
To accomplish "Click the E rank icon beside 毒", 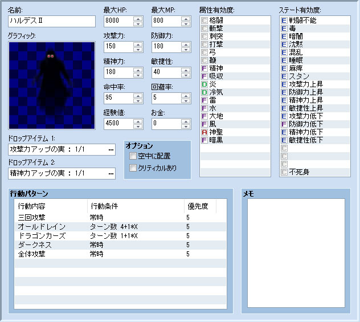I will [284, 28].
